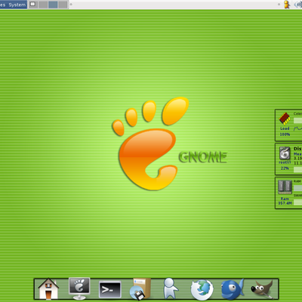The image size is (302, 302).
Task: Open the System menu
Action: [17, 5]
